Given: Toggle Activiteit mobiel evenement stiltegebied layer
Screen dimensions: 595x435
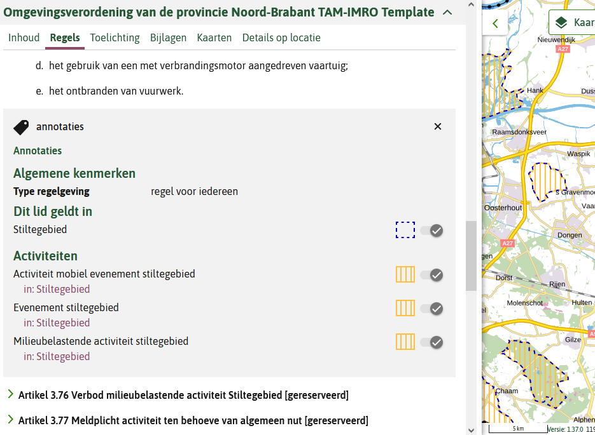Looking at the screenshot, I should (432, 275).
